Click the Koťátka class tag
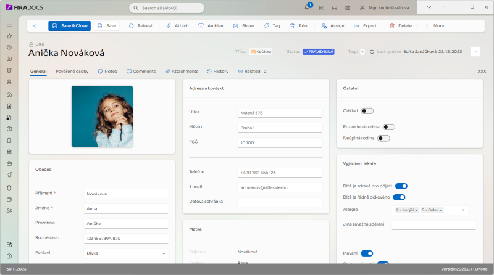Viewport: 494px width, 275px height. [x=261, y=52]
